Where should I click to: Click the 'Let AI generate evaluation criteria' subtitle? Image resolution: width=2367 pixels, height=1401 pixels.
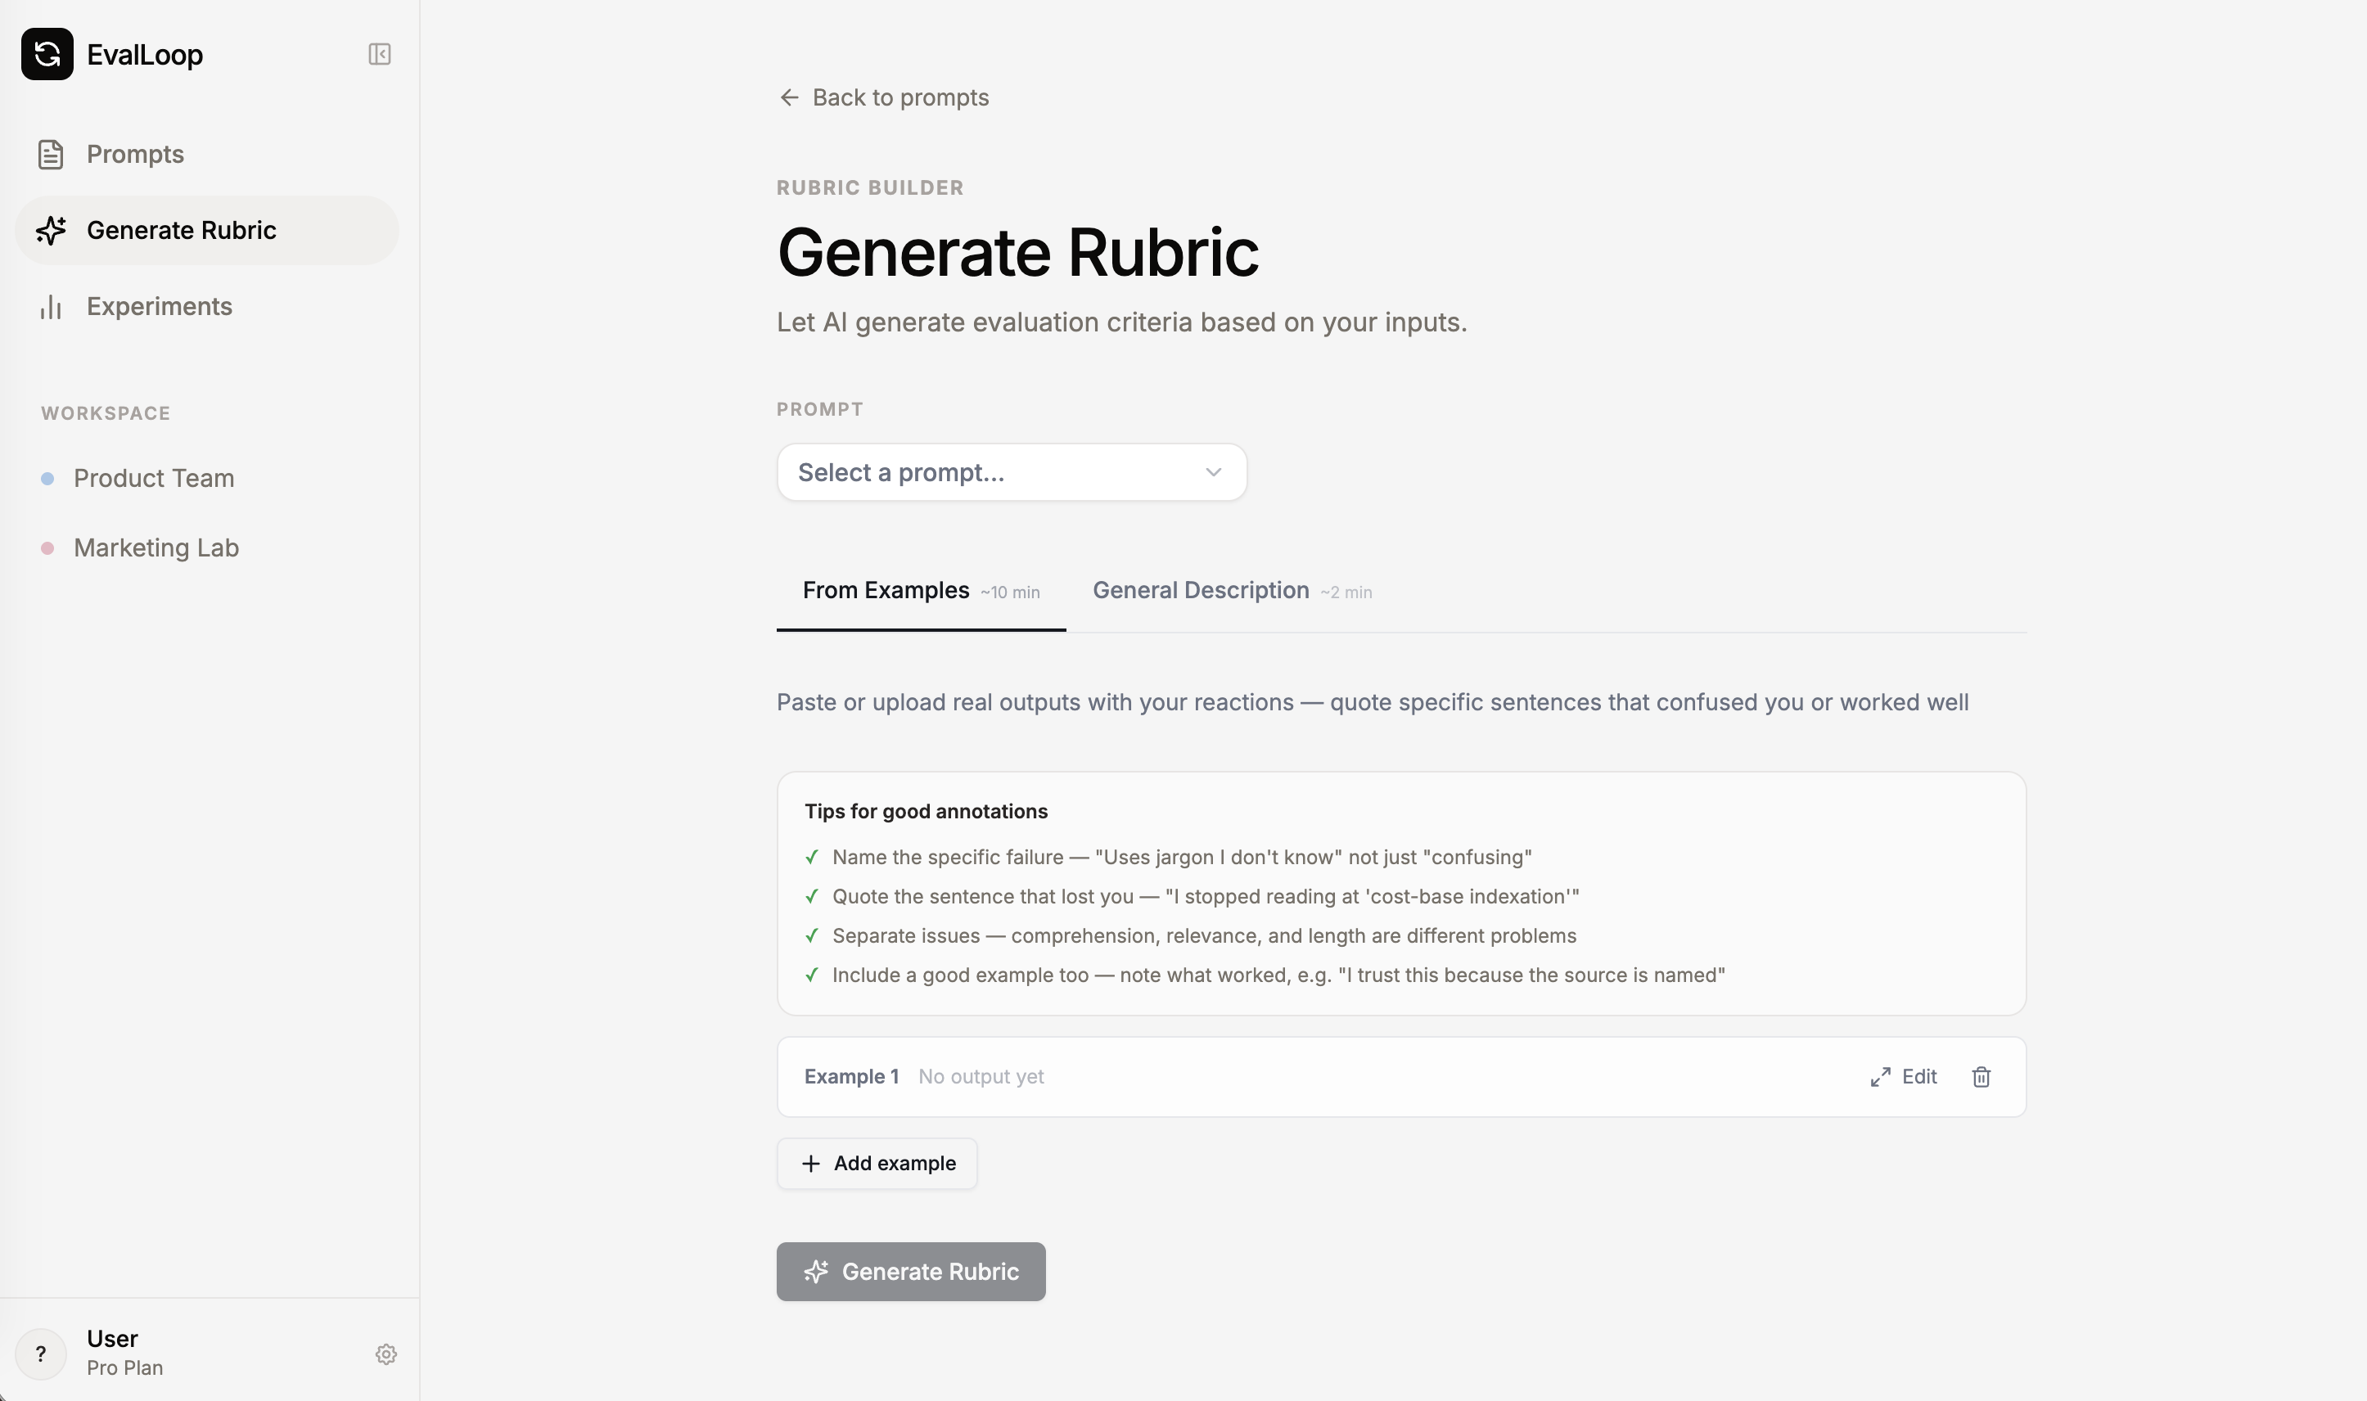pyautogui.click(x=1121, y=323)
